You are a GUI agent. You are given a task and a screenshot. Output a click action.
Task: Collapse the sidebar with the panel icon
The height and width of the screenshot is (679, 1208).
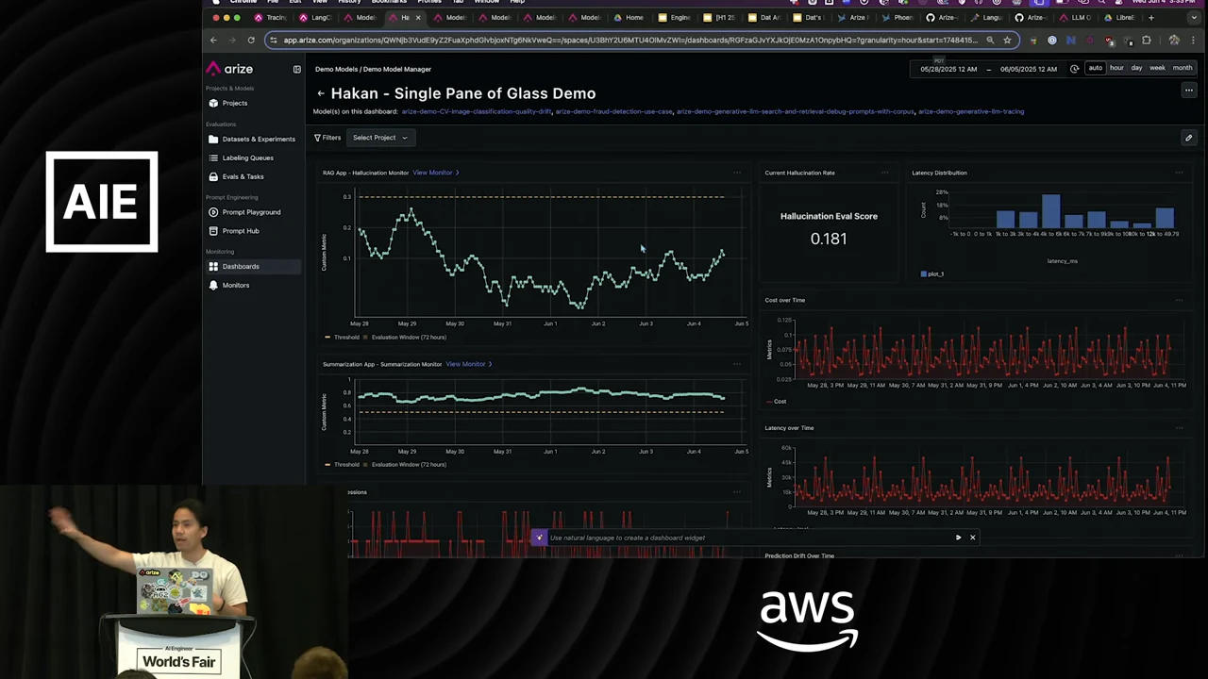(x=296, y=69)
